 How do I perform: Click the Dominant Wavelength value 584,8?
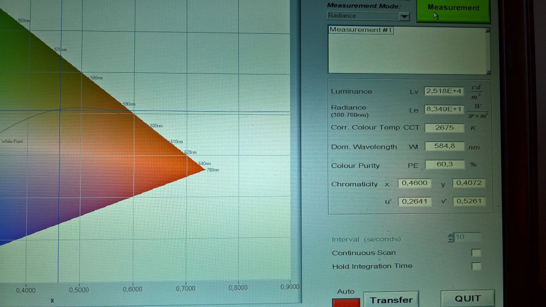443,147
